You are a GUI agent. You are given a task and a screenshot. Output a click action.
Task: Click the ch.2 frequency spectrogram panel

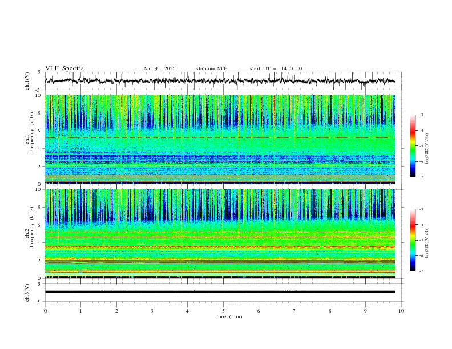click(x=220, y=234)
